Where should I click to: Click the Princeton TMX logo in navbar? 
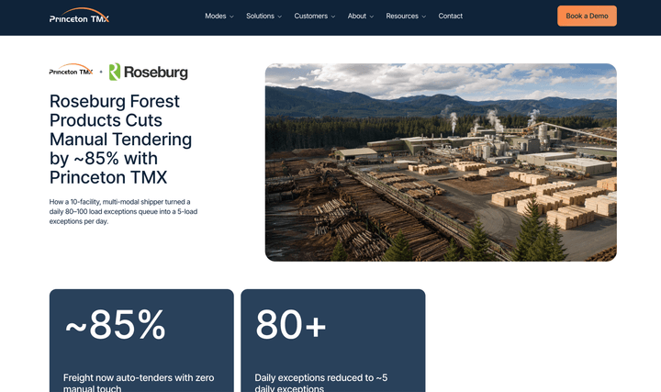click(79, 16)
